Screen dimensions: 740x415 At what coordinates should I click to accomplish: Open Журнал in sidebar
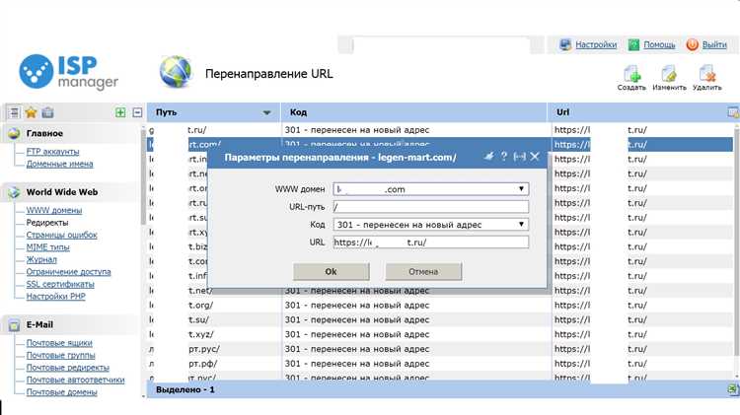pos(41,259)
